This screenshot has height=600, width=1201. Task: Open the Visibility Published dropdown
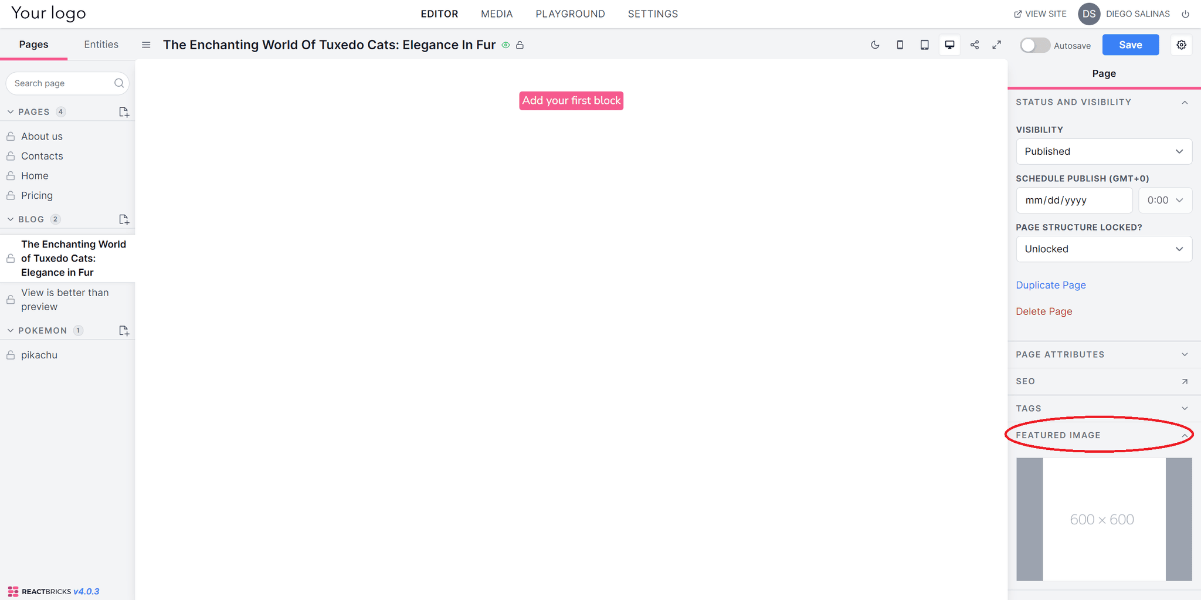(1104, 151)
